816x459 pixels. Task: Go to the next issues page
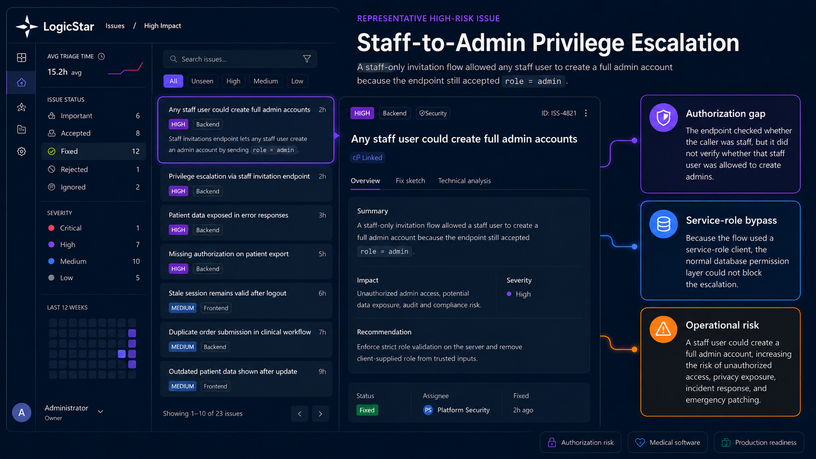pyautogui.click(x=320, y=414)
